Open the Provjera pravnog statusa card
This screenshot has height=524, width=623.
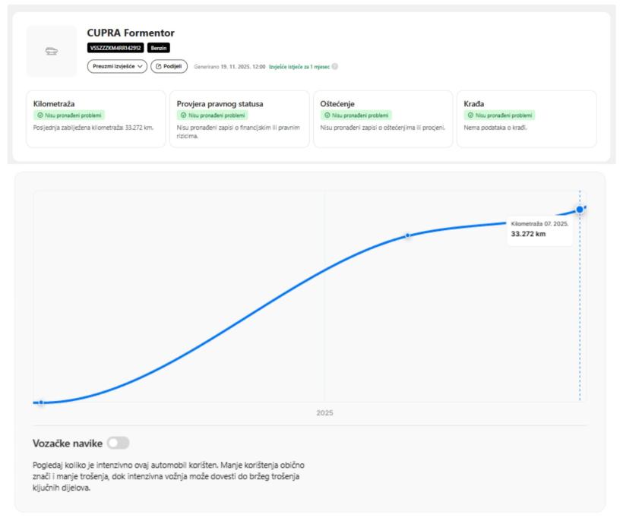[239, 118]
